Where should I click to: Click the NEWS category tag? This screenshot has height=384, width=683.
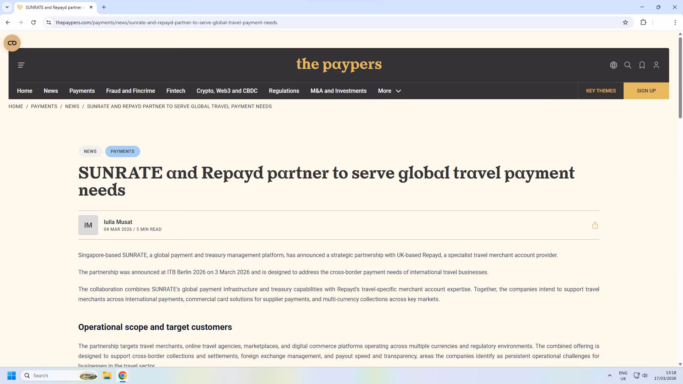(90, 151)
